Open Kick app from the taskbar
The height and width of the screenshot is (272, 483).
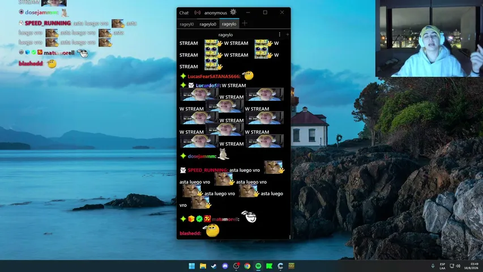(269, 266)
